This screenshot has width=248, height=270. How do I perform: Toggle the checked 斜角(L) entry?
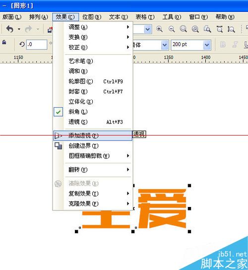(x=93, y=112)
